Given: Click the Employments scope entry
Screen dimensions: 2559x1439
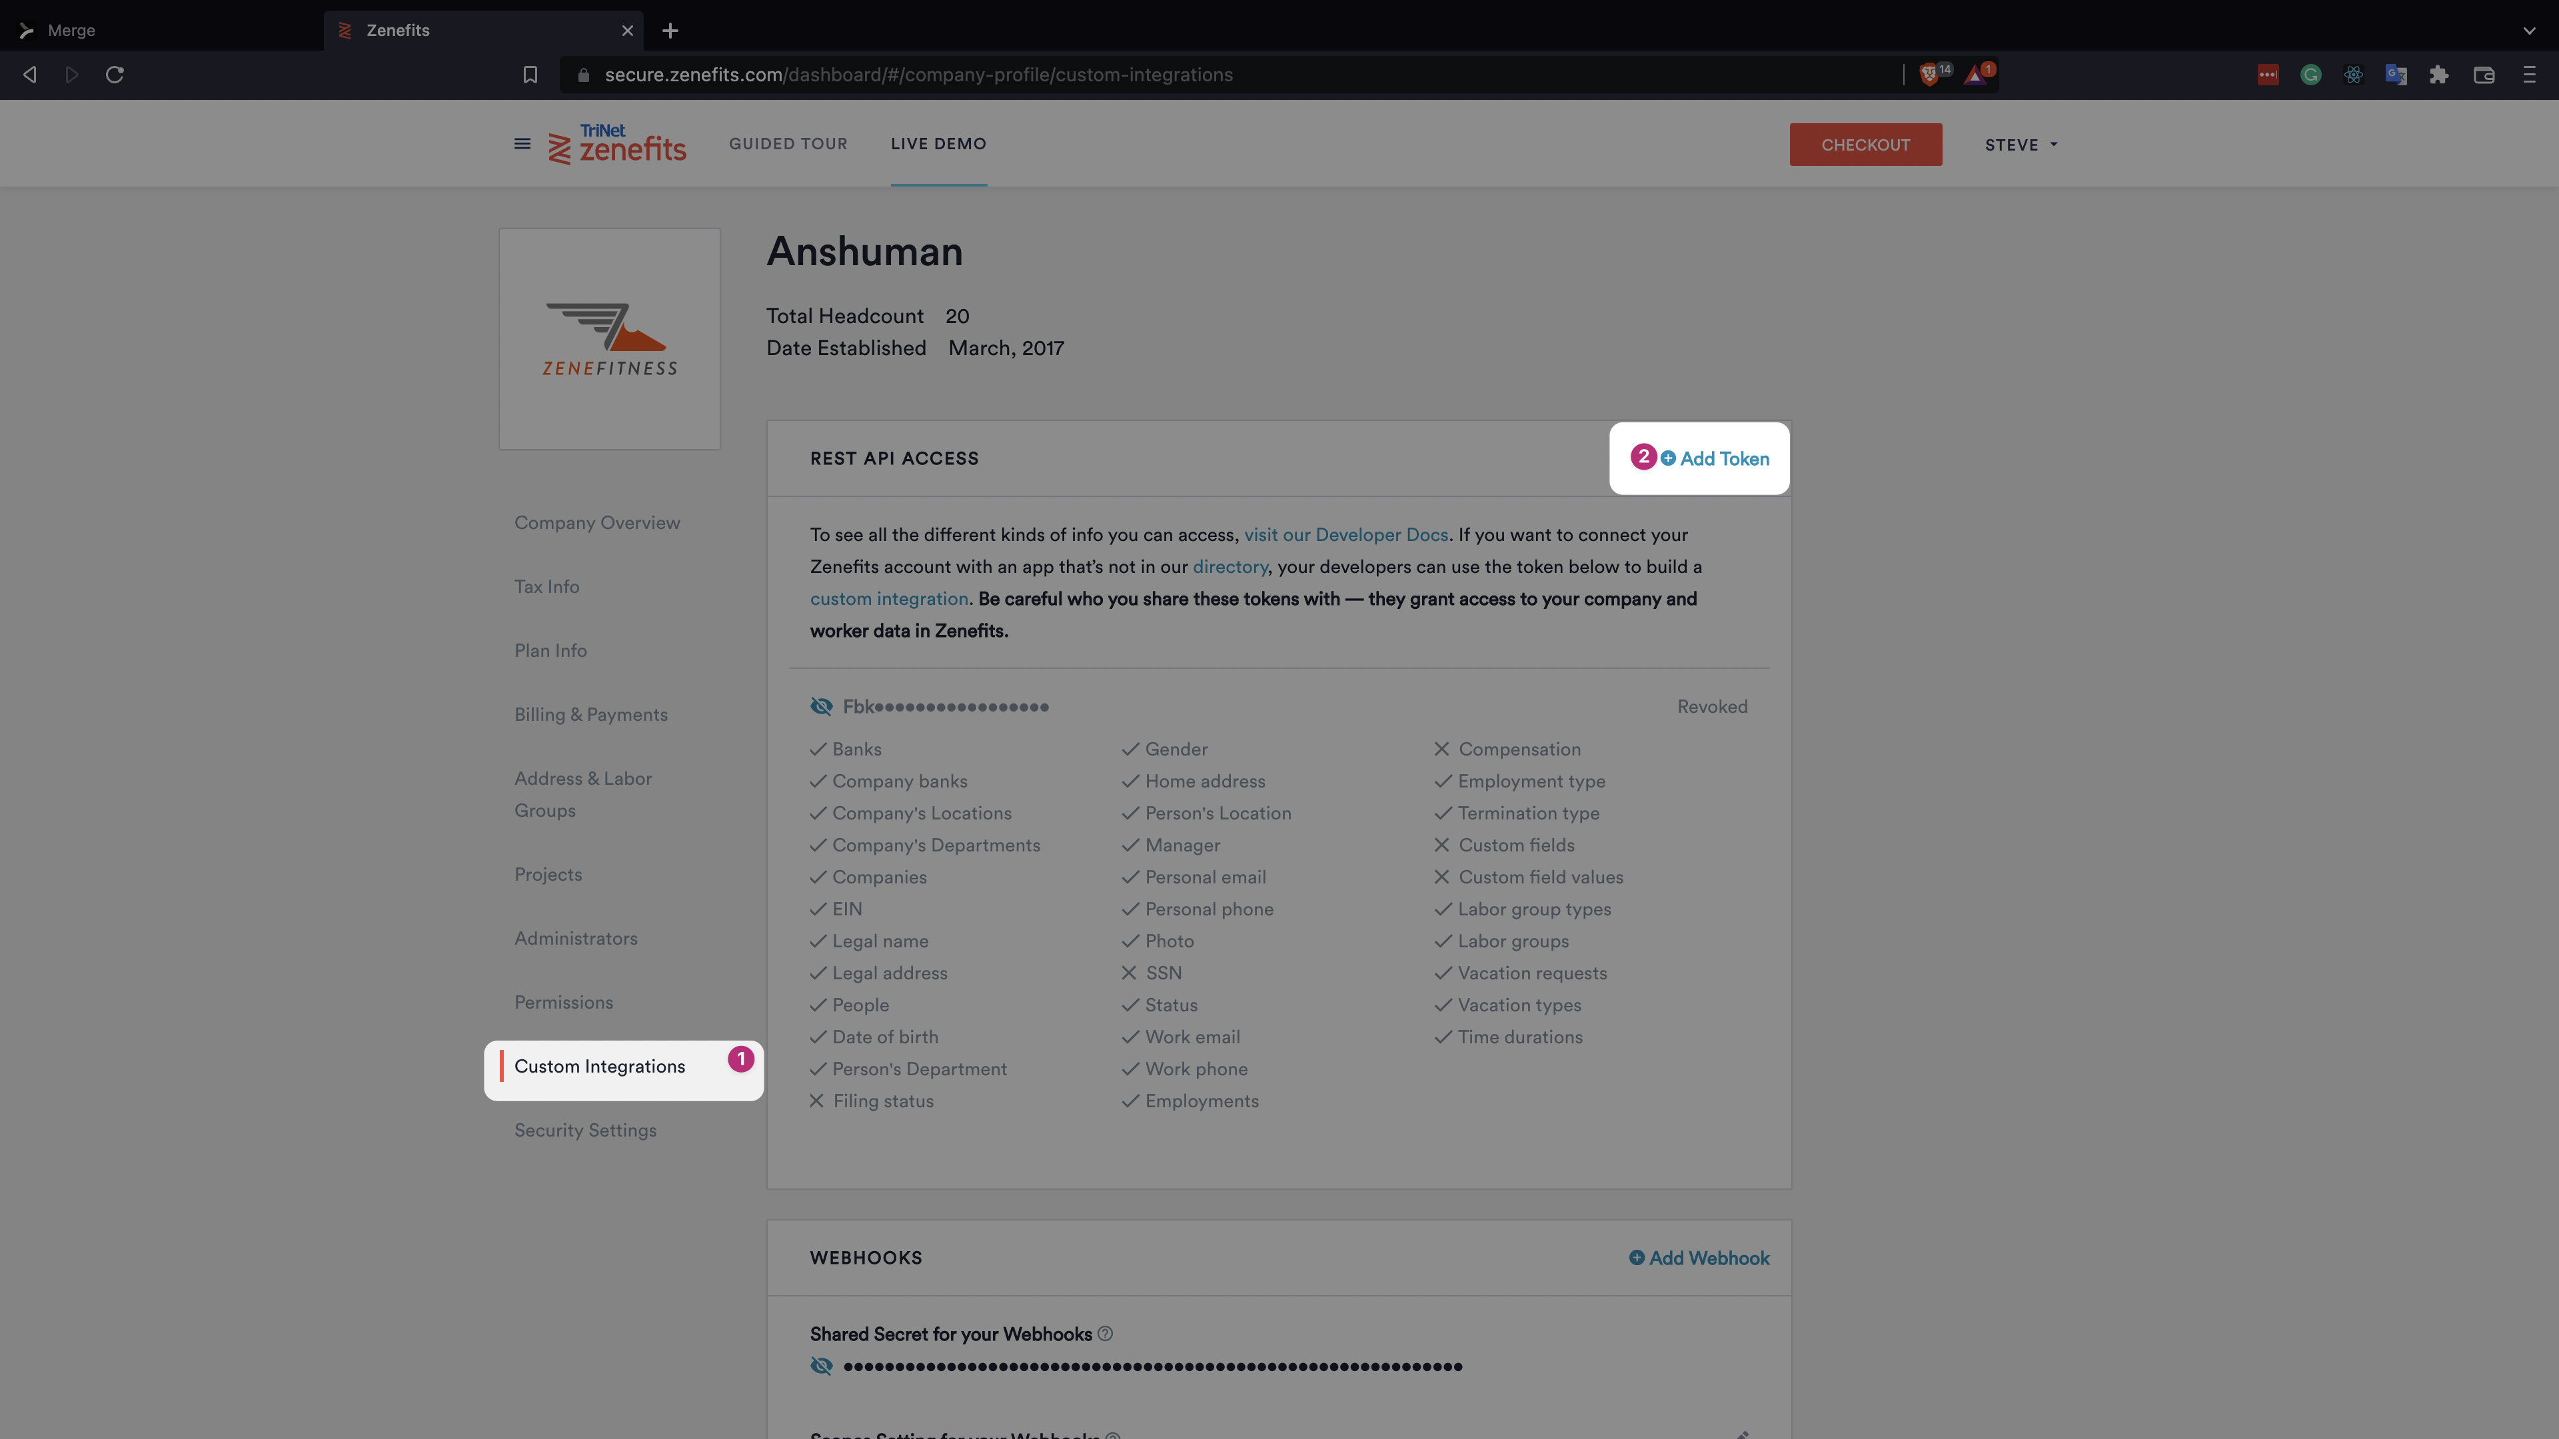Looking at the screenshot, I should (1190, 1101).
